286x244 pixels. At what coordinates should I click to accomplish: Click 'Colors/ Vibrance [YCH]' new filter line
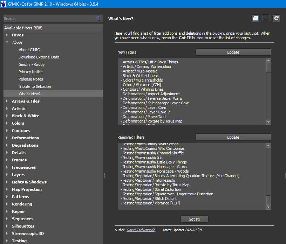tap(141, 85)
